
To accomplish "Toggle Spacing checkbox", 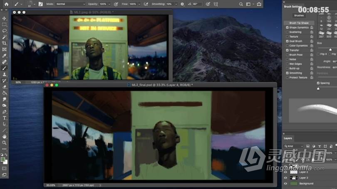I will click(318, 83).
